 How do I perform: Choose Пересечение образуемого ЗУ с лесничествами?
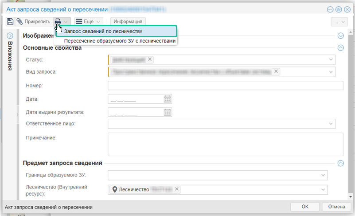click(120, 41)
